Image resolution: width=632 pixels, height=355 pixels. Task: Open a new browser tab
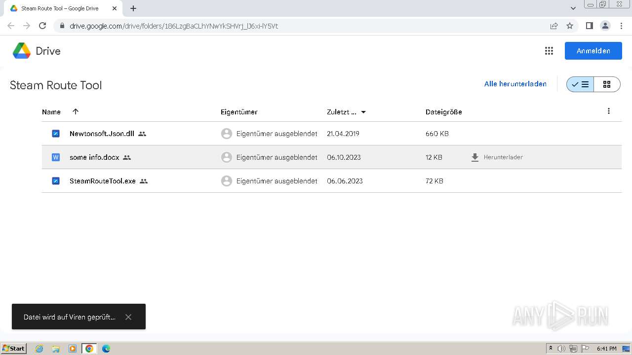tap(133, 8)
